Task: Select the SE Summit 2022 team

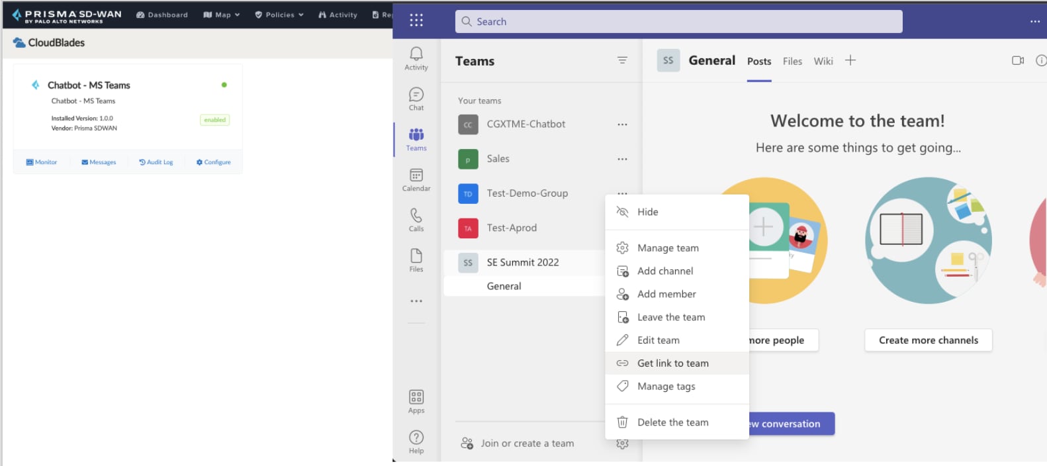Action: coord(523,262)
